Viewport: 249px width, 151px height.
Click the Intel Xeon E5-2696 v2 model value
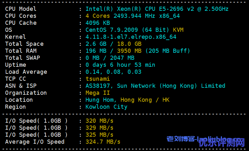pyautogui.click(x=157, y=9)
